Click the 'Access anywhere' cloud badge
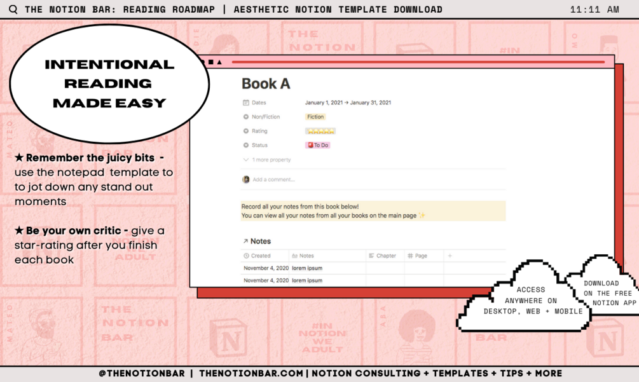This screenshot has height=382, width=639. pyautogui.click(x=524, y=297)
